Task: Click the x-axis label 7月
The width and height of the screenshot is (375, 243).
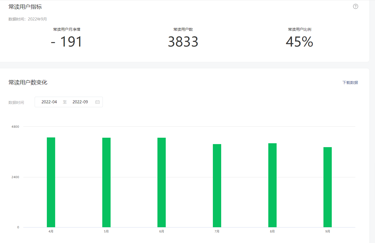Action: point(217,231)
